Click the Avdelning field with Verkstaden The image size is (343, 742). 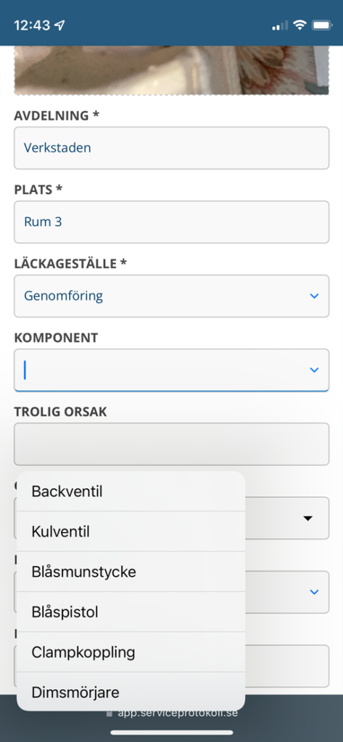171,148
